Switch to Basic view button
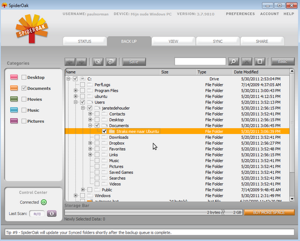The height and width of the screenshot is (241, 300). click(x=283, y=61)
